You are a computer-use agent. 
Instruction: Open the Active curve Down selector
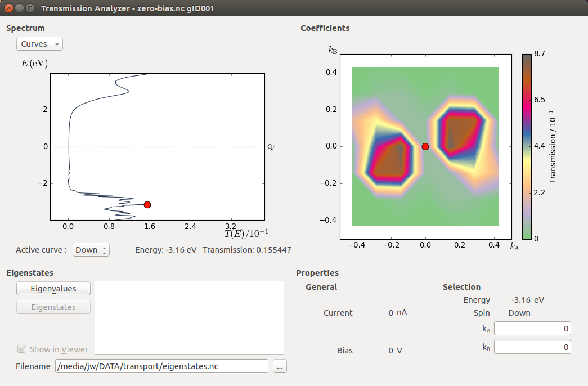point(91,250)
